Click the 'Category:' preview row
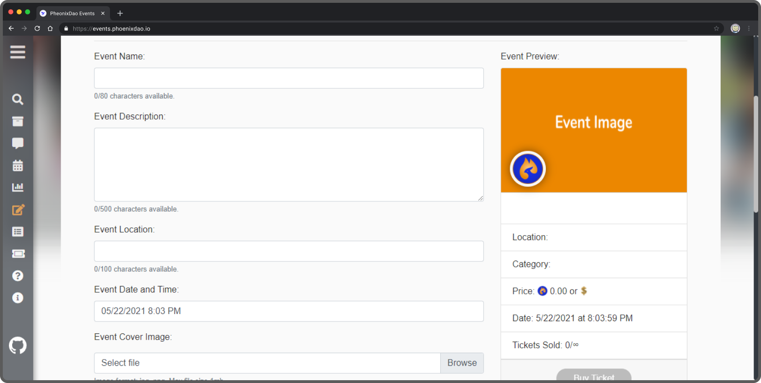 [594, 264]
